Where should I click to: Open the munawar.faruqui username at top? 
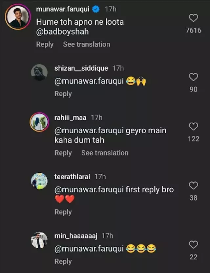(63, 9)
